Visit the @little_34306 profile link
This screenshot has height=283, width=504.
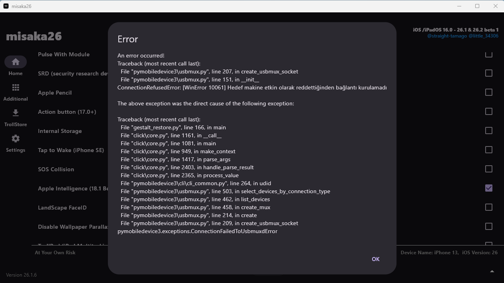pos(483,36)
